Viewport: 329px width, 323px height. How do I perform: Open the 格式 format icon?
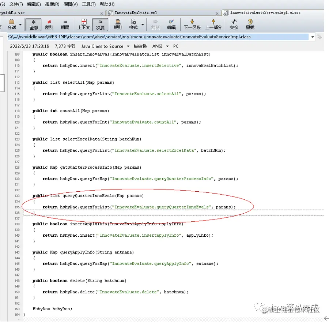[x=133, y=25]
